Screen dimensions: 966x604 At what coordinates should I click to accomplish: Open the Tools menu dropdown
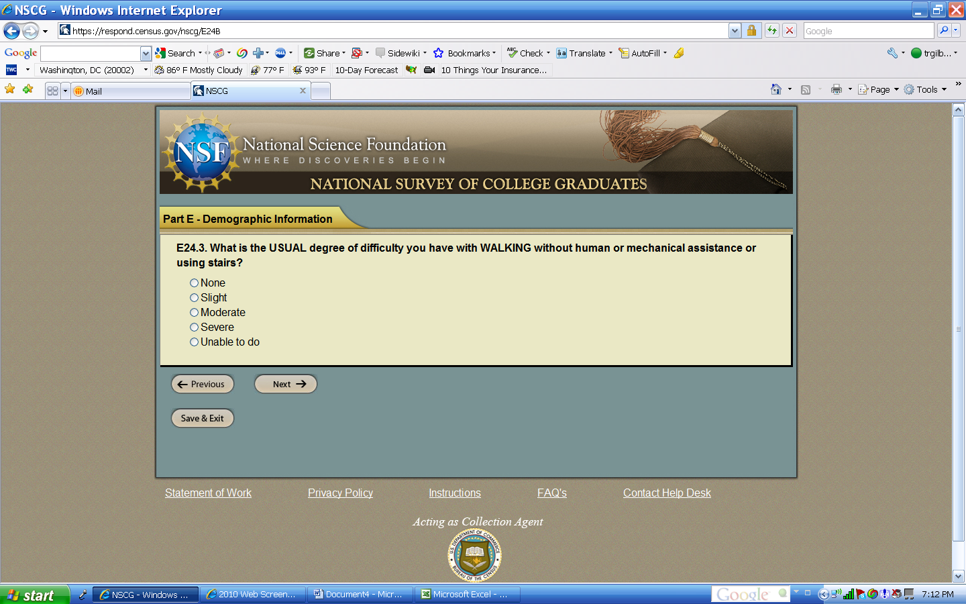coord(926,89)
